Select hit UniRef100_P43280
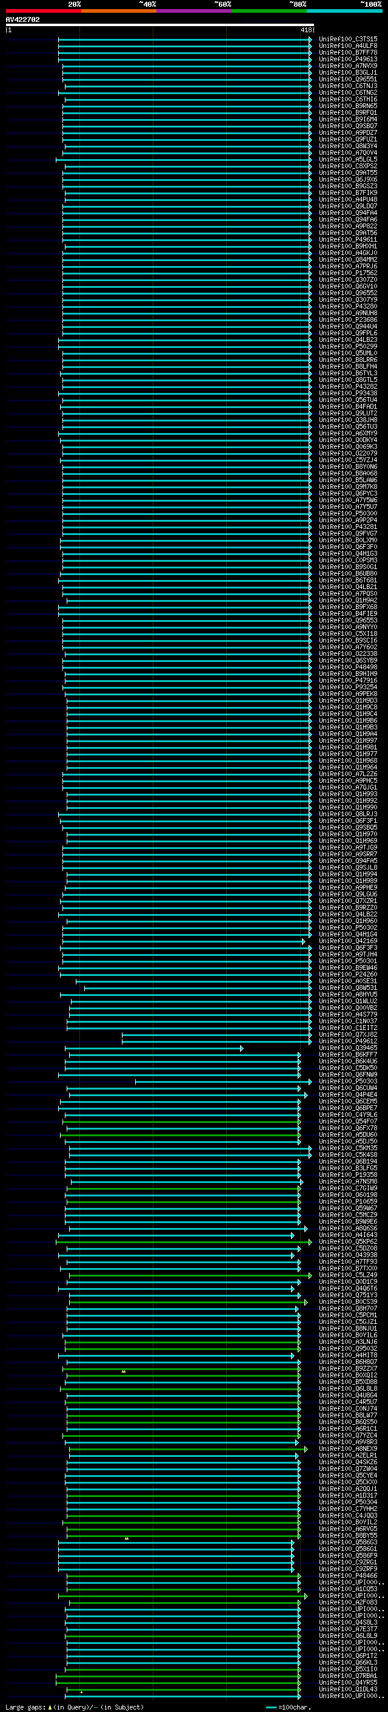The width and height of the screenshot is (388, 1712). (x=348, y=306)
